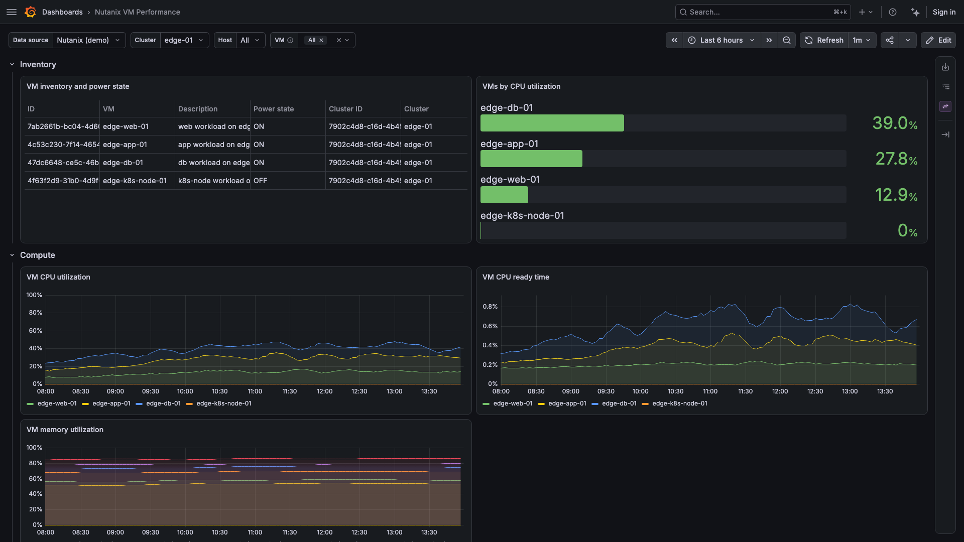This screenshot has width=964, height=542.
Task: Sort table by VM column header
Action: [x=108, y=109]
